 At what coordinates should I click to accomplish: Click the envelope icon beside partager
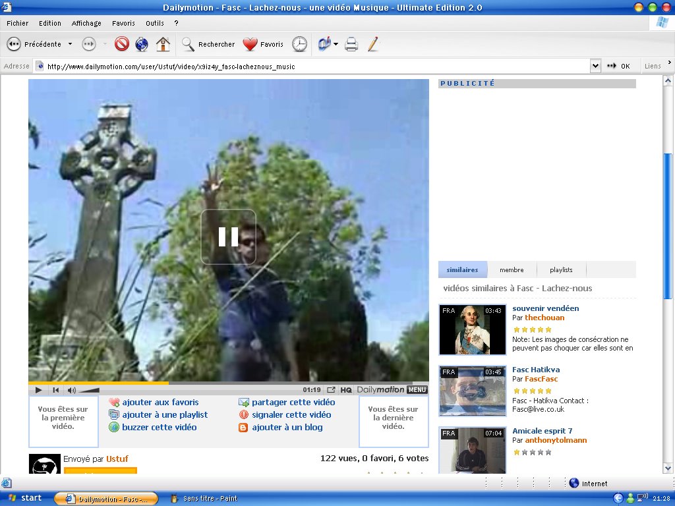point(244,403)
